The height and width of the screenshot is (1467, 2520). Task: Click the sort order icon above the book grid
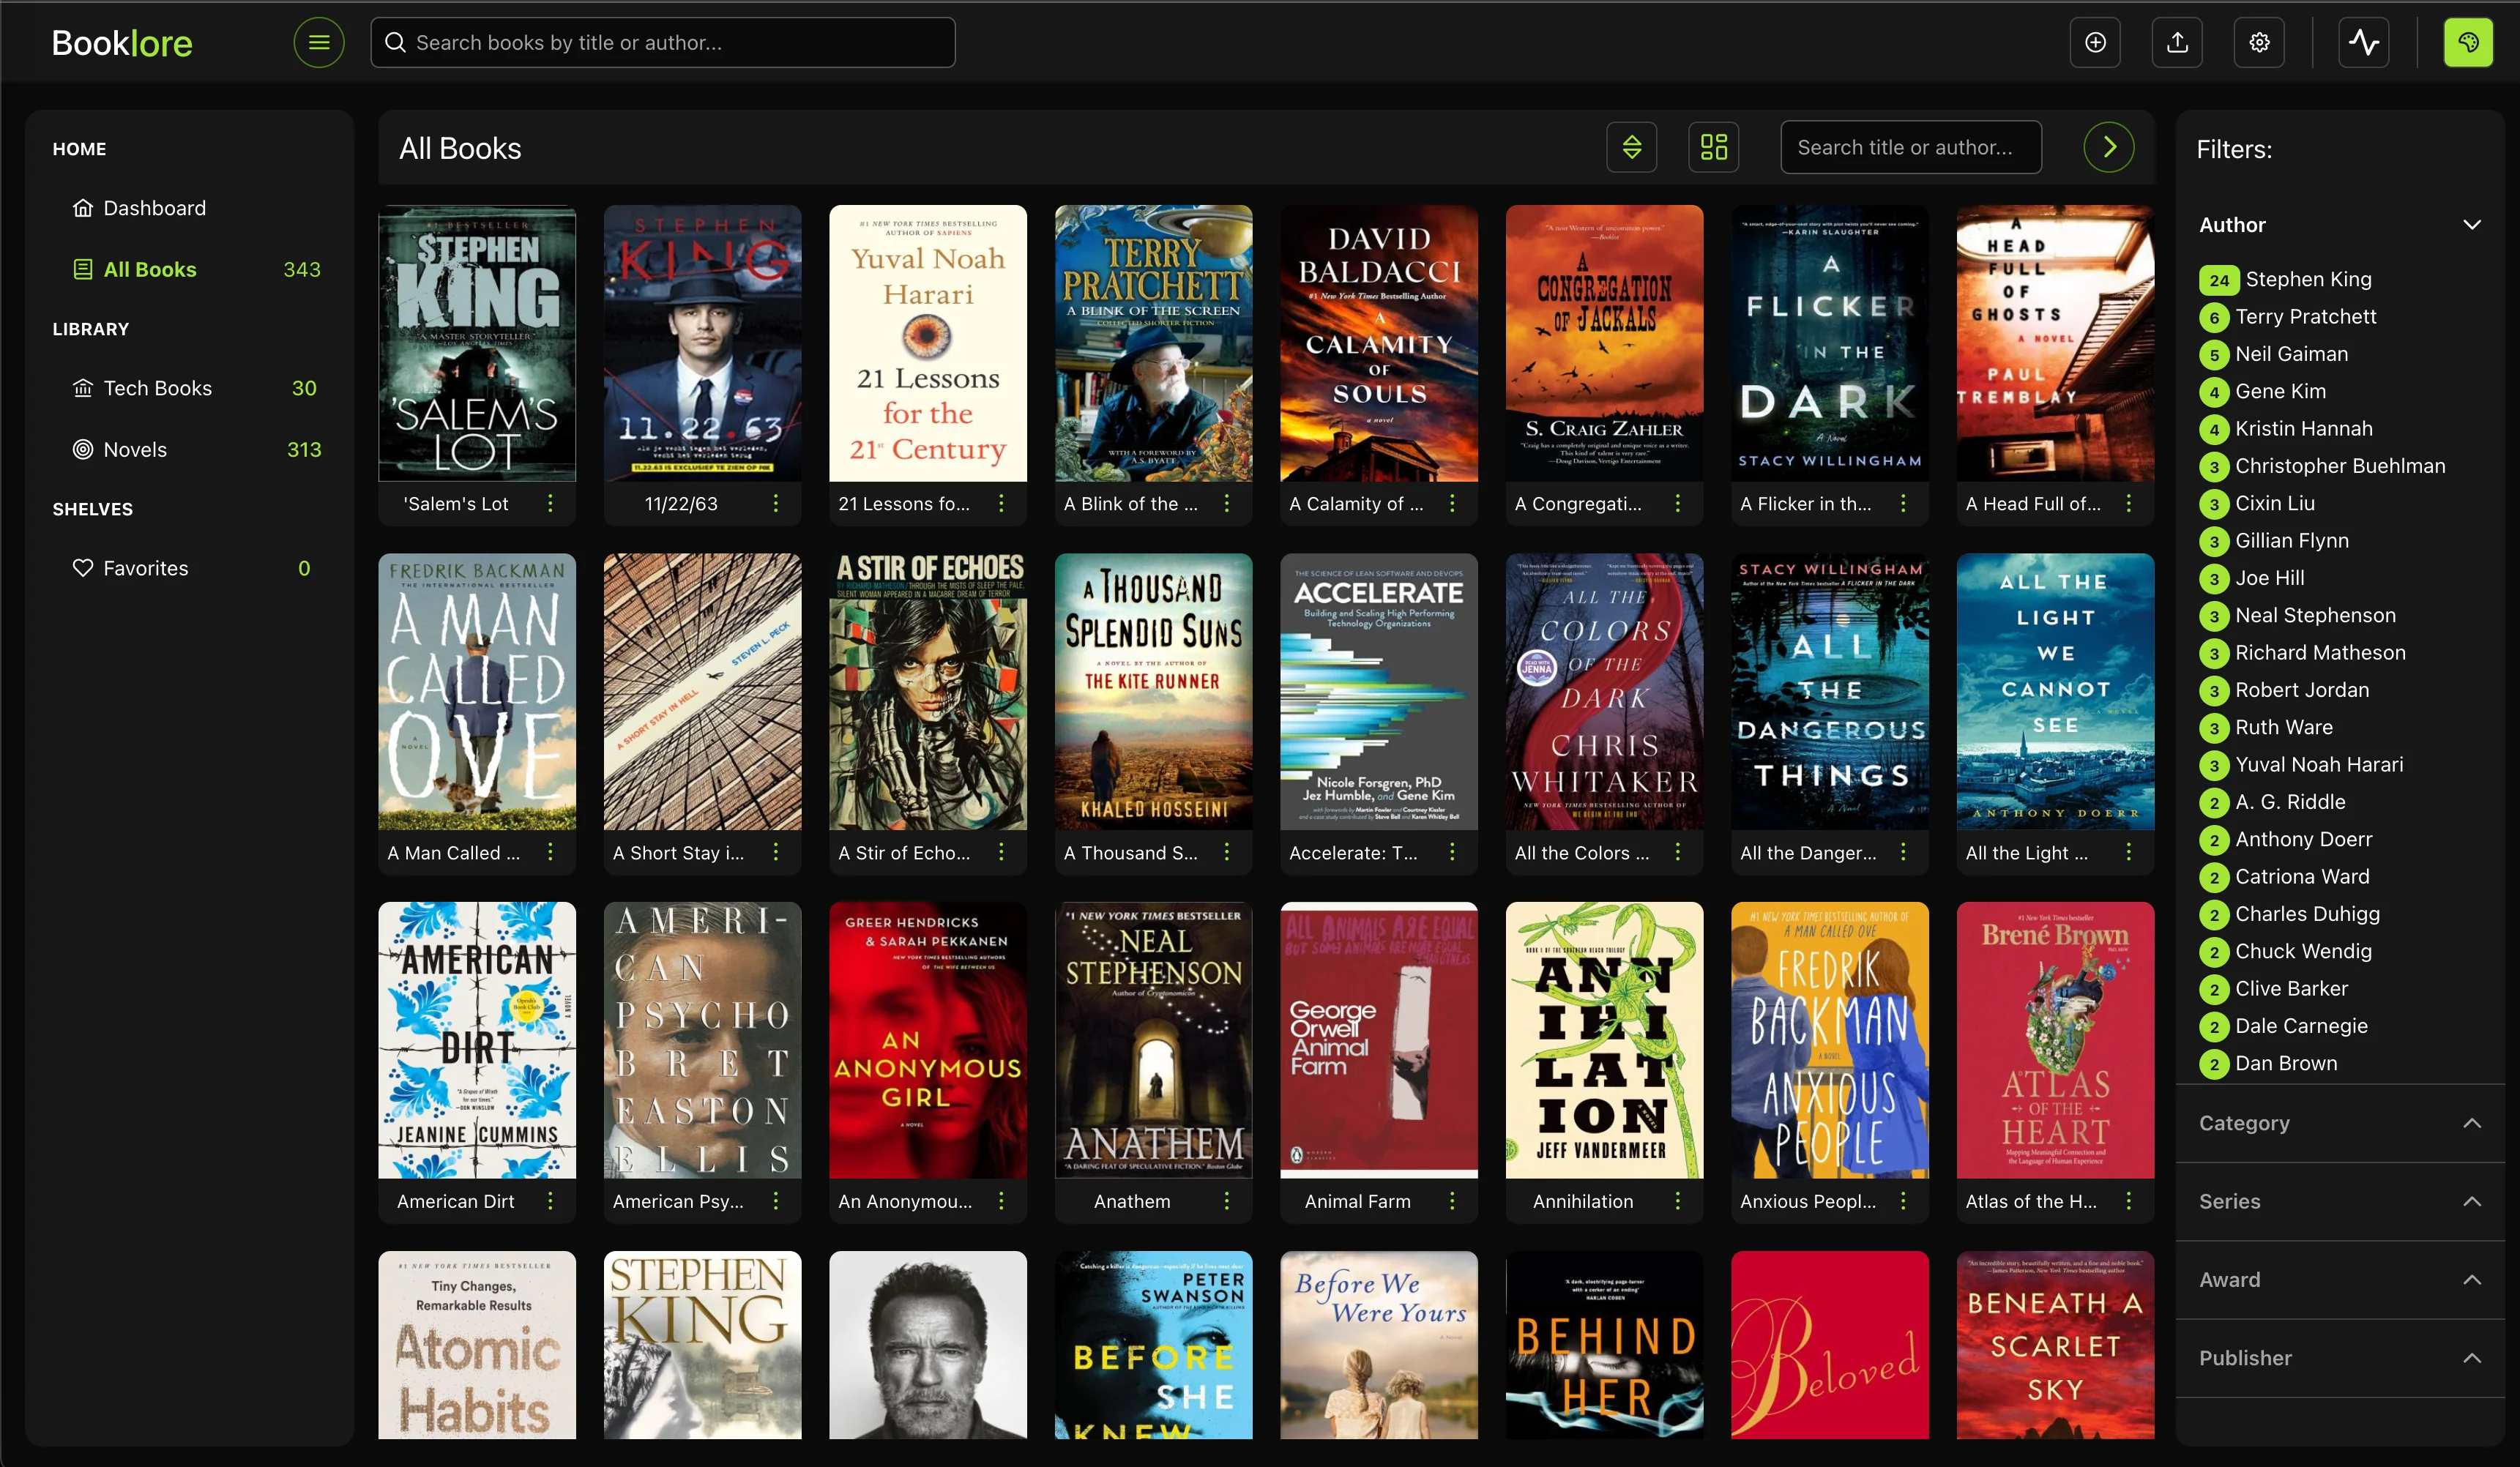[1632, 147]
